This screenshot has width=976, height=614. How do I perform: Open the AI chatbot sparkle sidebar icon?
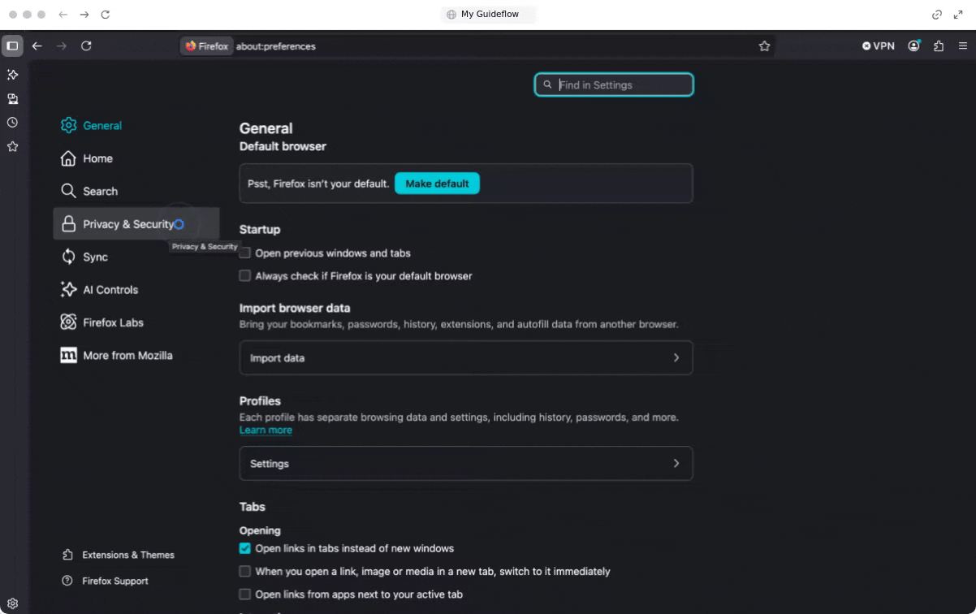12,75
